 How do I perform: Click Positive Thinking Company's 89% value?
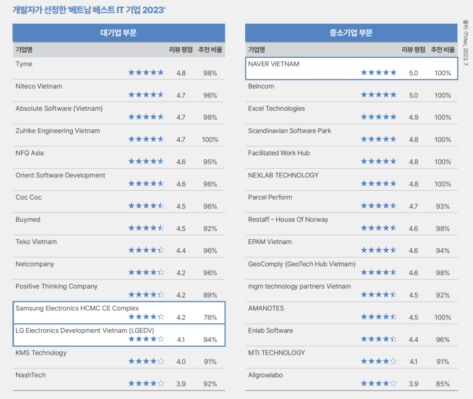[210, 295]
